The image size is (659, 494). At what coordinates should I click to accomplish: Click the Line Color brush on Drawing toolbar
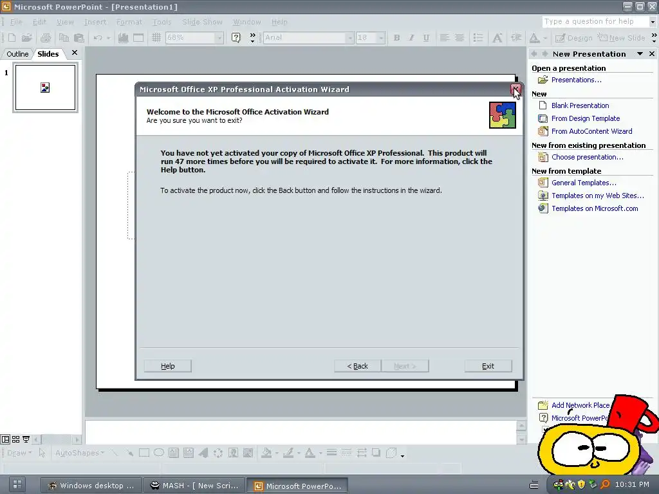[x=288, y=453]
